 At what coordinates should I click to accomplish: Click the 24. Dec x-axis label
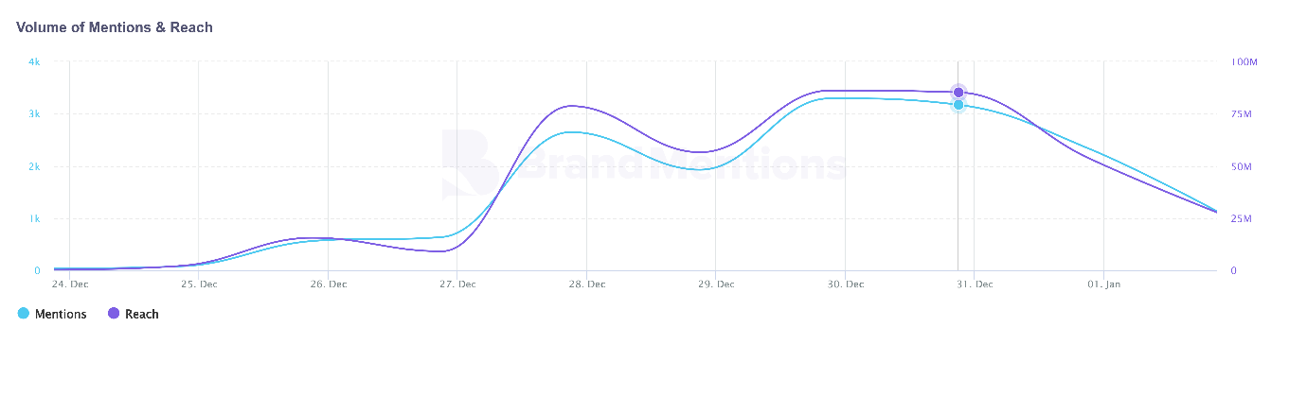pyautogui.click(x=69, y=284)
